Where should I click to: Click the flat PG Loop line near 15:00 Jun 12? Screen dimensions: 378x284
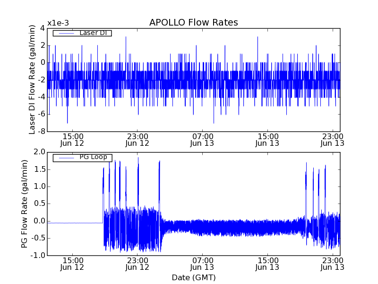tap(72, 223)
